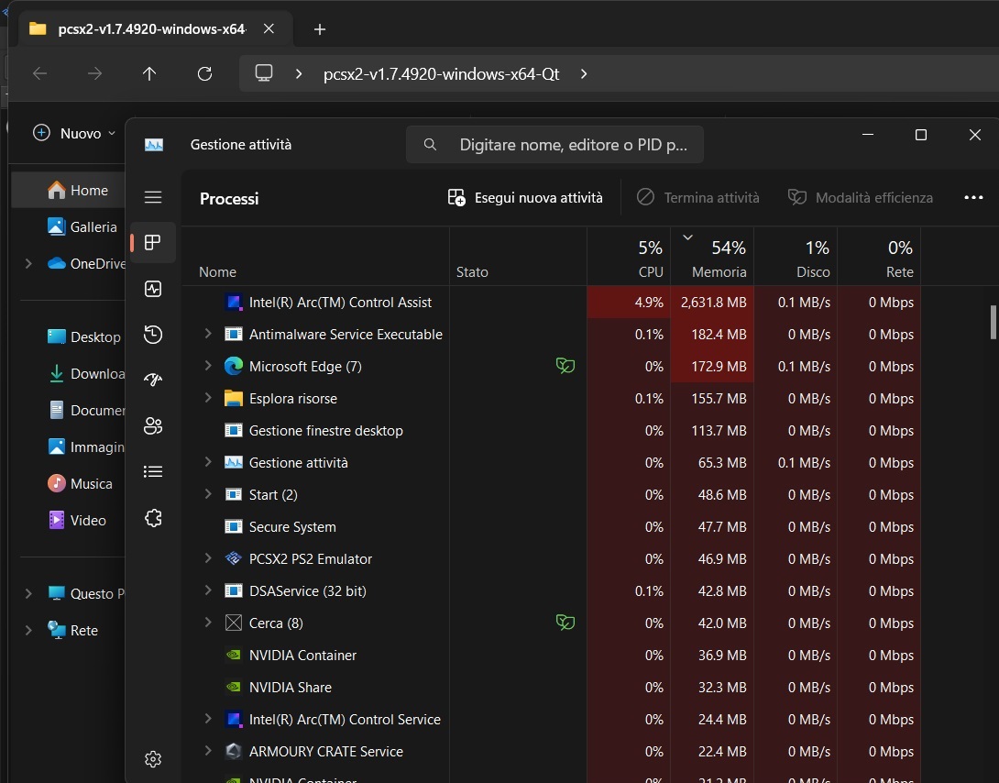This screenshot has height=783, width=999.
Task: Select Home in File Explorer sidebar
Action: click(x=69, y=190)
